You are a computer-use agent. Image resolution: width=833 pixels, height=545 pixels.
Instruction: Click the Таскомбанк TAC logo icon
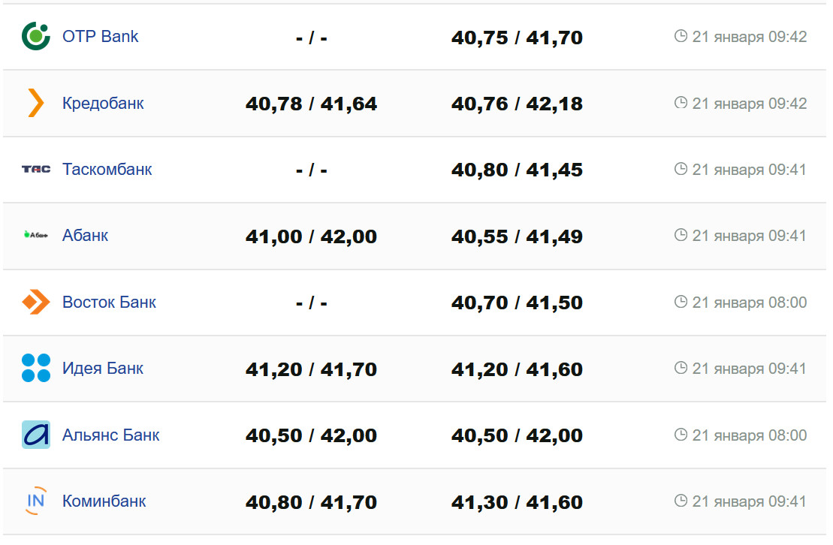[x=36, y=170]
